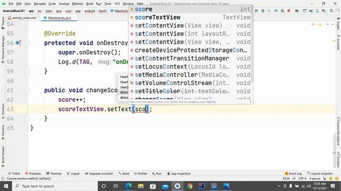Viewport: 341px width, 191px height.
Task: Collapse changeScore method fold on line 61
Action: 28,90
